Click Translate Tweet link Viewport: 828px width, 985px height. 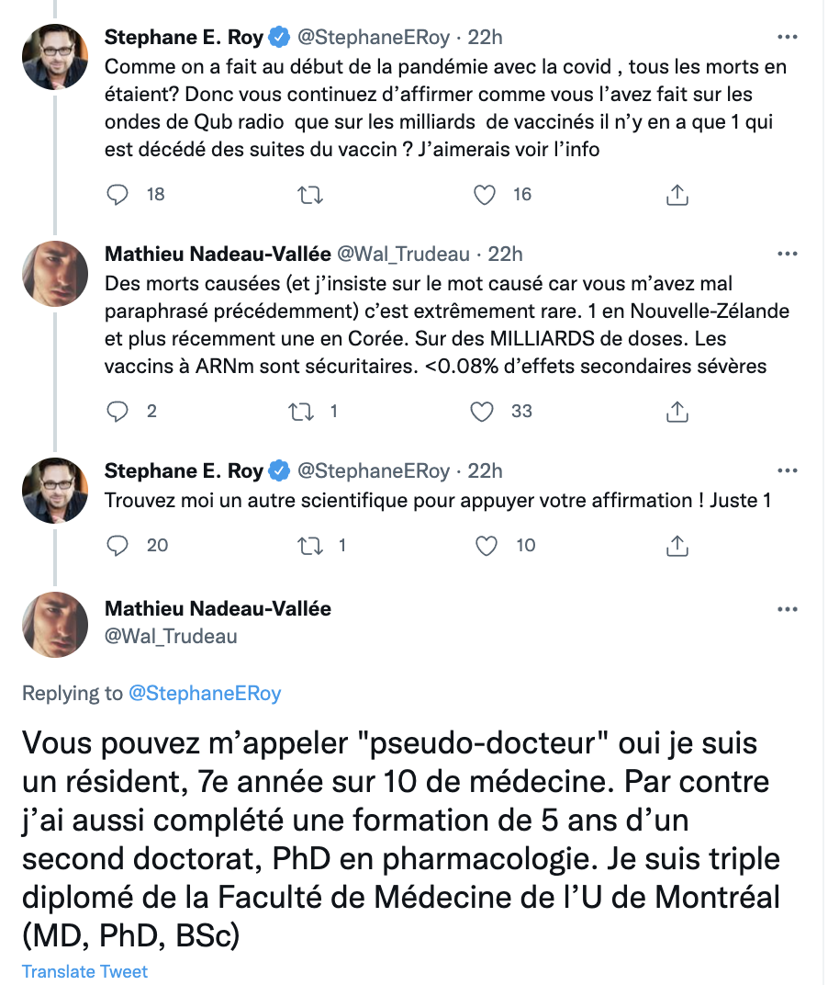[x=84, y=971]
